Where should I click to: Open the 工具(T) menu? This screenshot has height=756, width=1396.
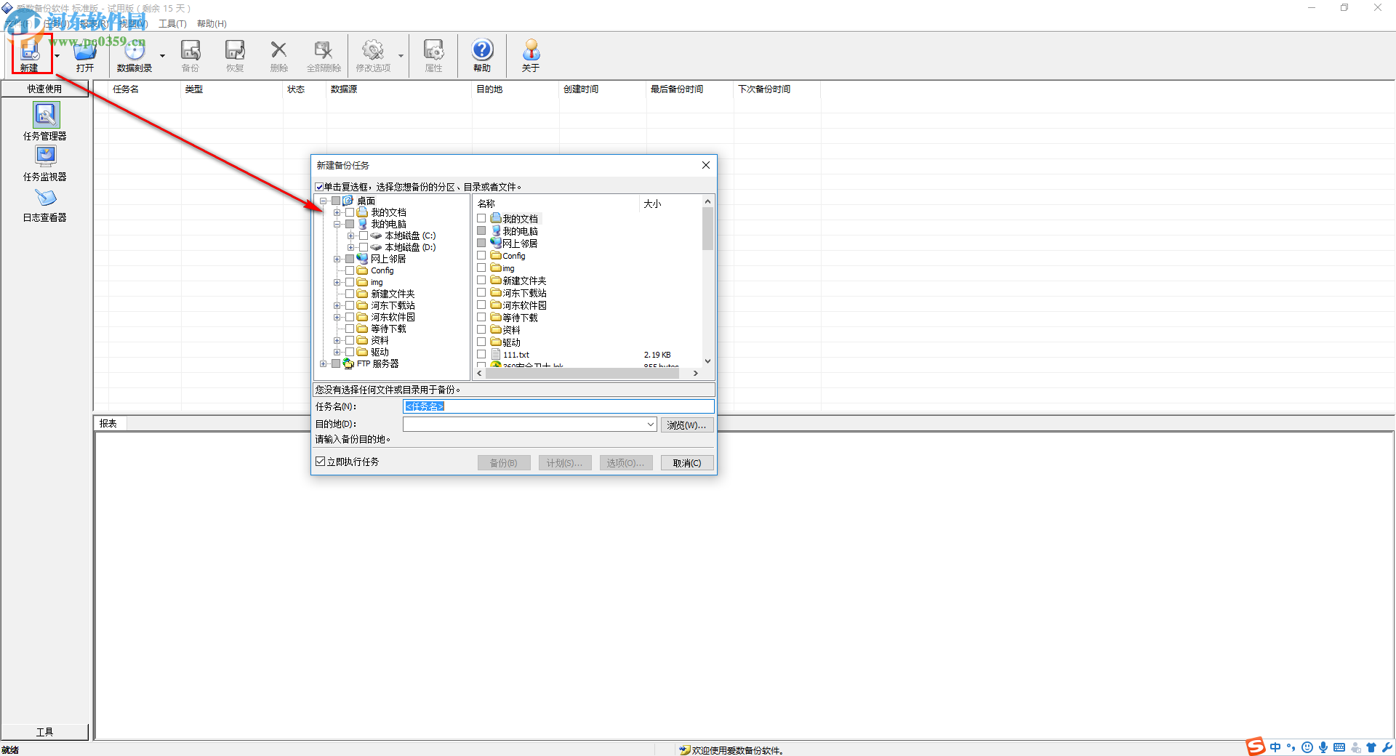click(x=172, y=24)
